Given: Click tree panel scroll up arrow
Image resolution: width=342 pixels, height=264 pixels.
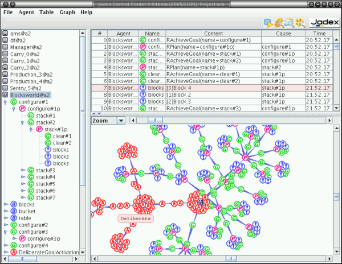Looking at the screenshot, I should click(x=83, y=33).
